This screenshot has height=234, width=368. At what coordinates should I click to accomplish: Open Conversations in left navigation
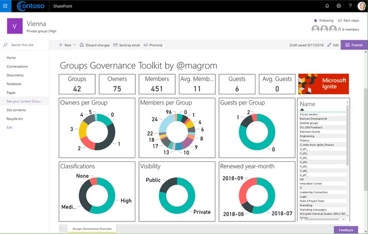[x=17, y=67]
